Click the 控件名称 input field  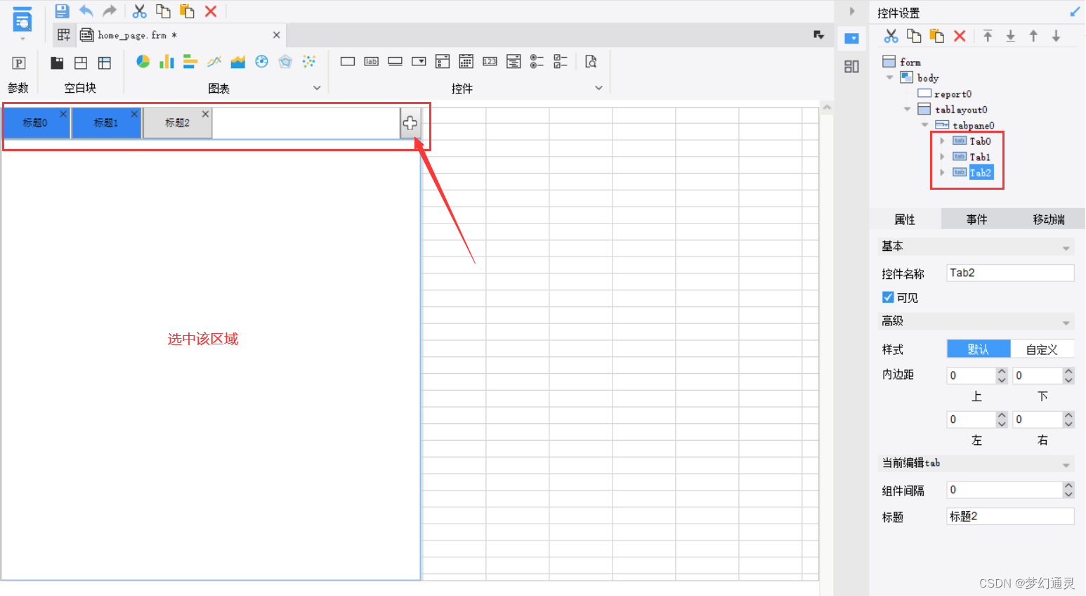pyautogui.click(x=1010, y=273)
